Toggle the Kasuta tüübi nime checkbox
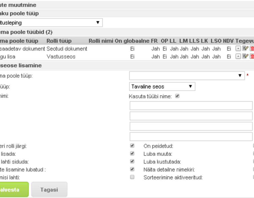The width and height of the screenshot is (254, 198). [177, 96]
